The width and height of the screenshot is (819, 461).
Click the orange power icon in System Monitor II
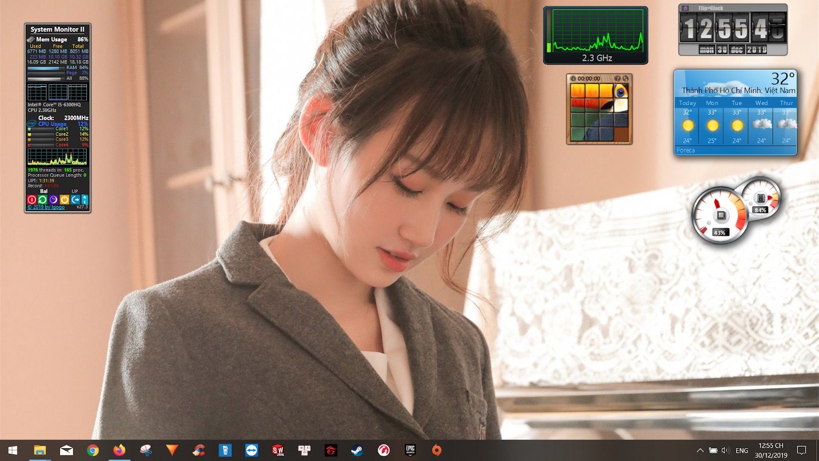64,199
